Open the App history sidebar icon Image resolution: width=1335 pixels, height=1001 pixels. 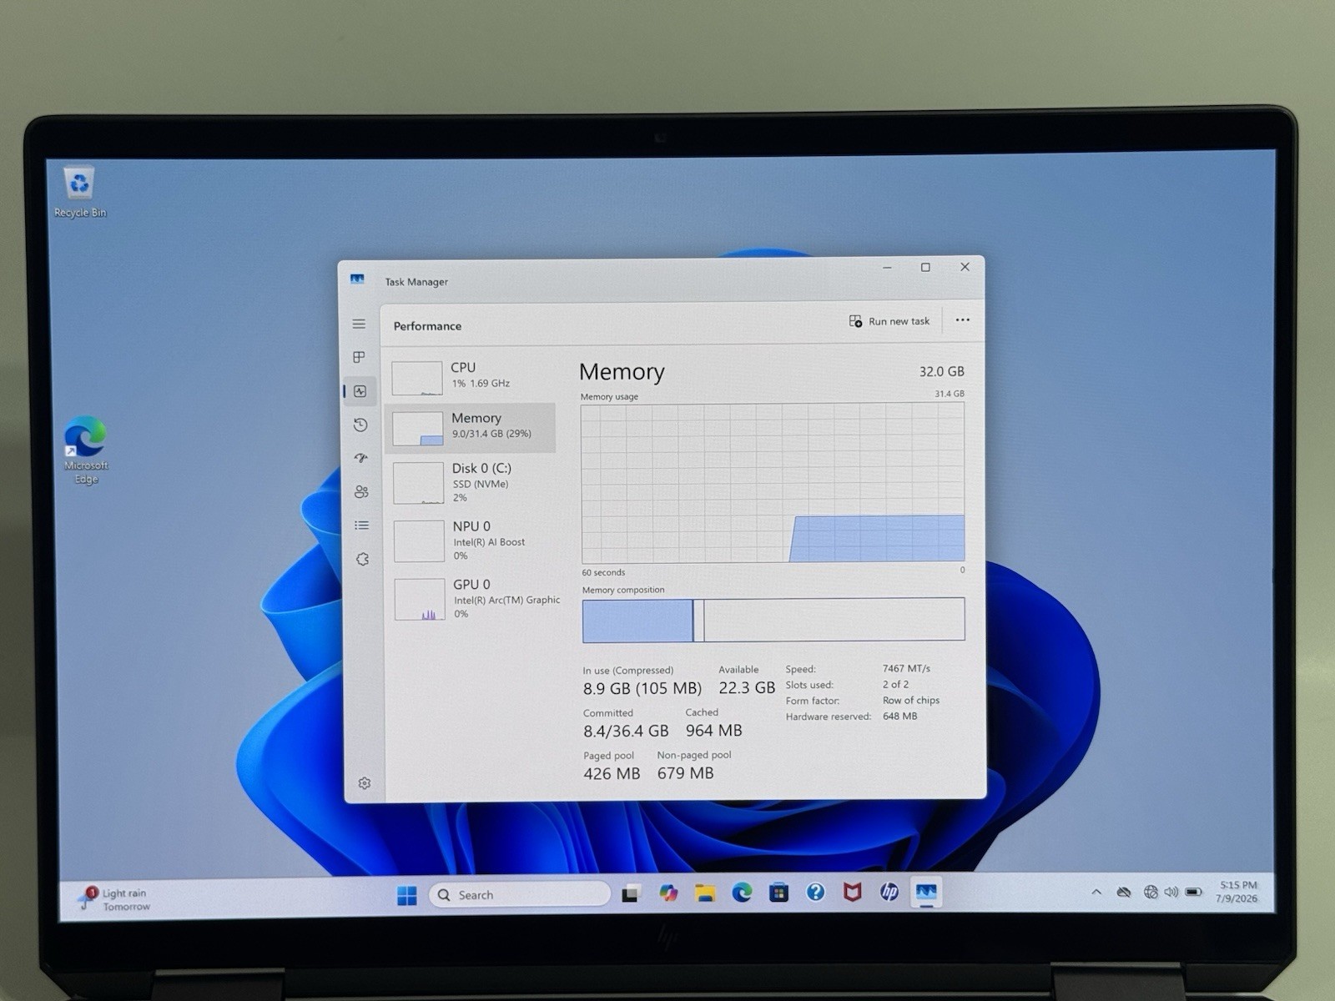coord(360,425)
